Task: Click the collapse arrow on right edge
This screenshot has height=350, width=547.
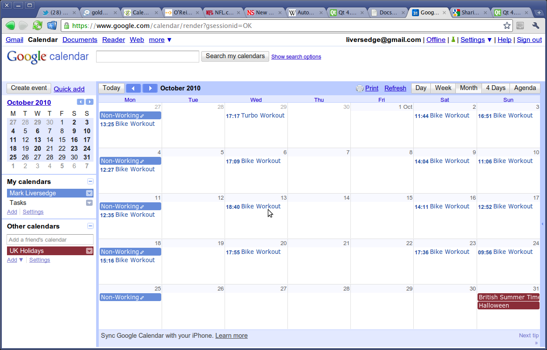Action: coord(543,224)
